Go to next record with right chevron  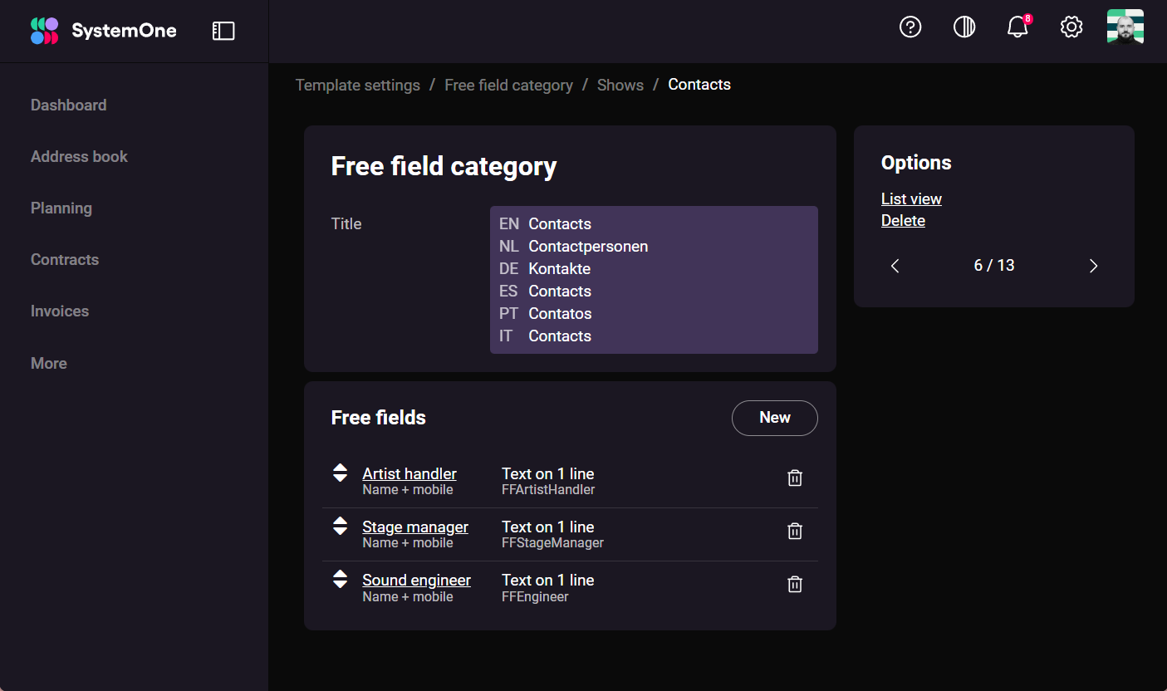[1093, 266]
